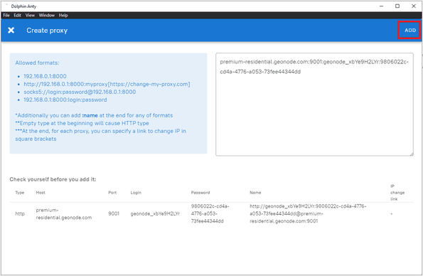This screenshot has width=423, height=276.
Task: Maximize the Dolphin Anty window
Action: (397, 6)
